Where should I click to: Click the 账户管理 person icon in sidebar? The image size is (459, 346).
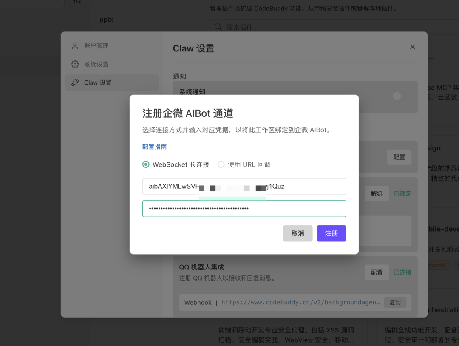pos(75,45)
